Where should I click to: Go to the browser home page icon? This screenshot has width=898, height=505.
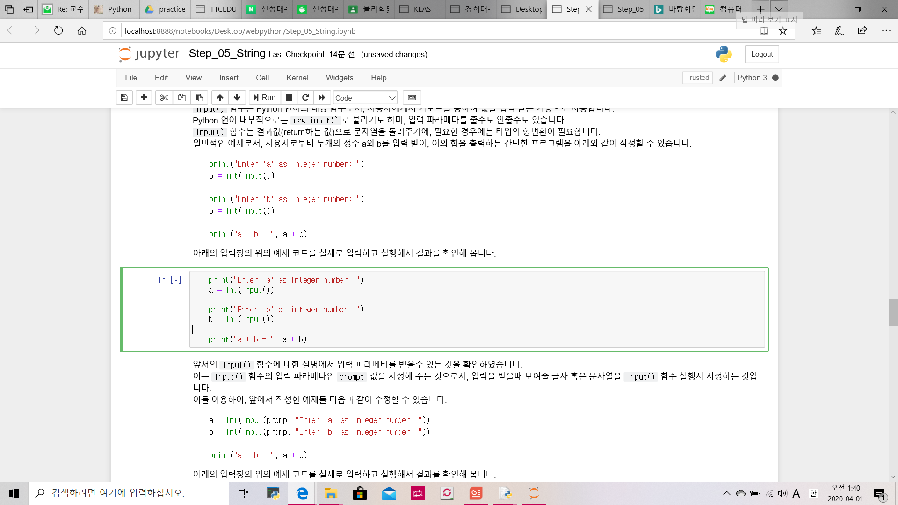[82, 31]
